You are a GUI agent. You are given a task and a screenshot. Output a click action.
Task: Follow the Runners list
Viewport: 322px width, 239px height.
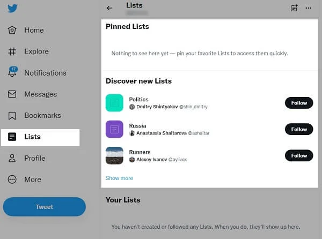[x=298, y=155]
